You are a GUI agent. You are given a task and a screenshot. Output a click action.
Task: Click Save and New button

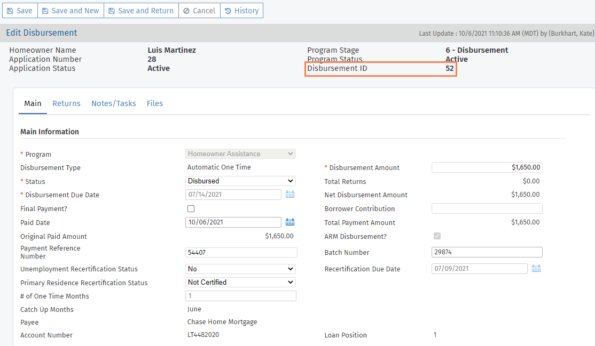click(x=71, y=11)
